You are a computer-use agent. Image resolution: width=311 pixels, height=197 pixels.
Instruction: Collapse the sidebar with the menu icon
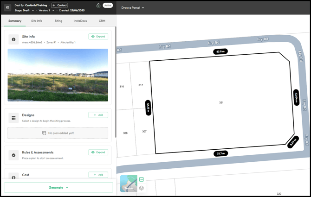[7, 7]
